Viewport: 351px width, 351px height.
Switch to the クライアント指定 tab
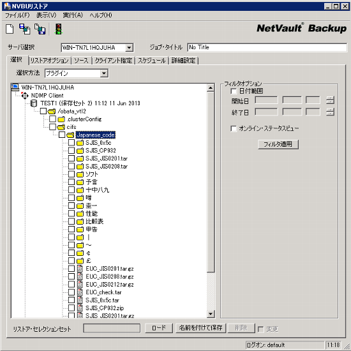114,61
